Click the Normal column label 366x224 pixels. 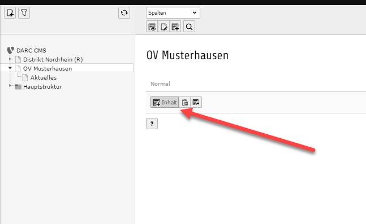[160, 84]
